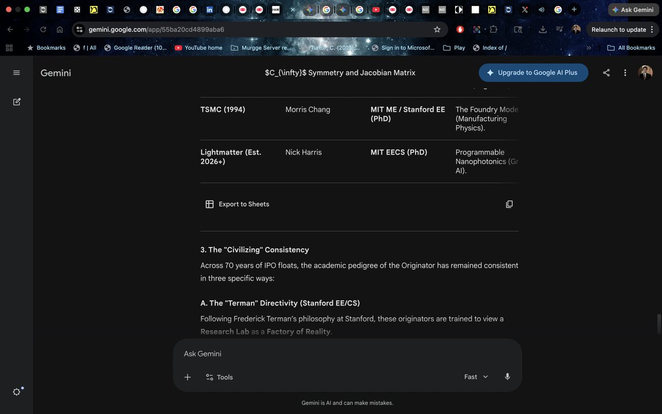Open the All Bookmarks folder

[x=631, y=48]
